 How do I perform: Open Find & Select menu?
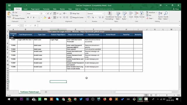click(x=166, y=15)
